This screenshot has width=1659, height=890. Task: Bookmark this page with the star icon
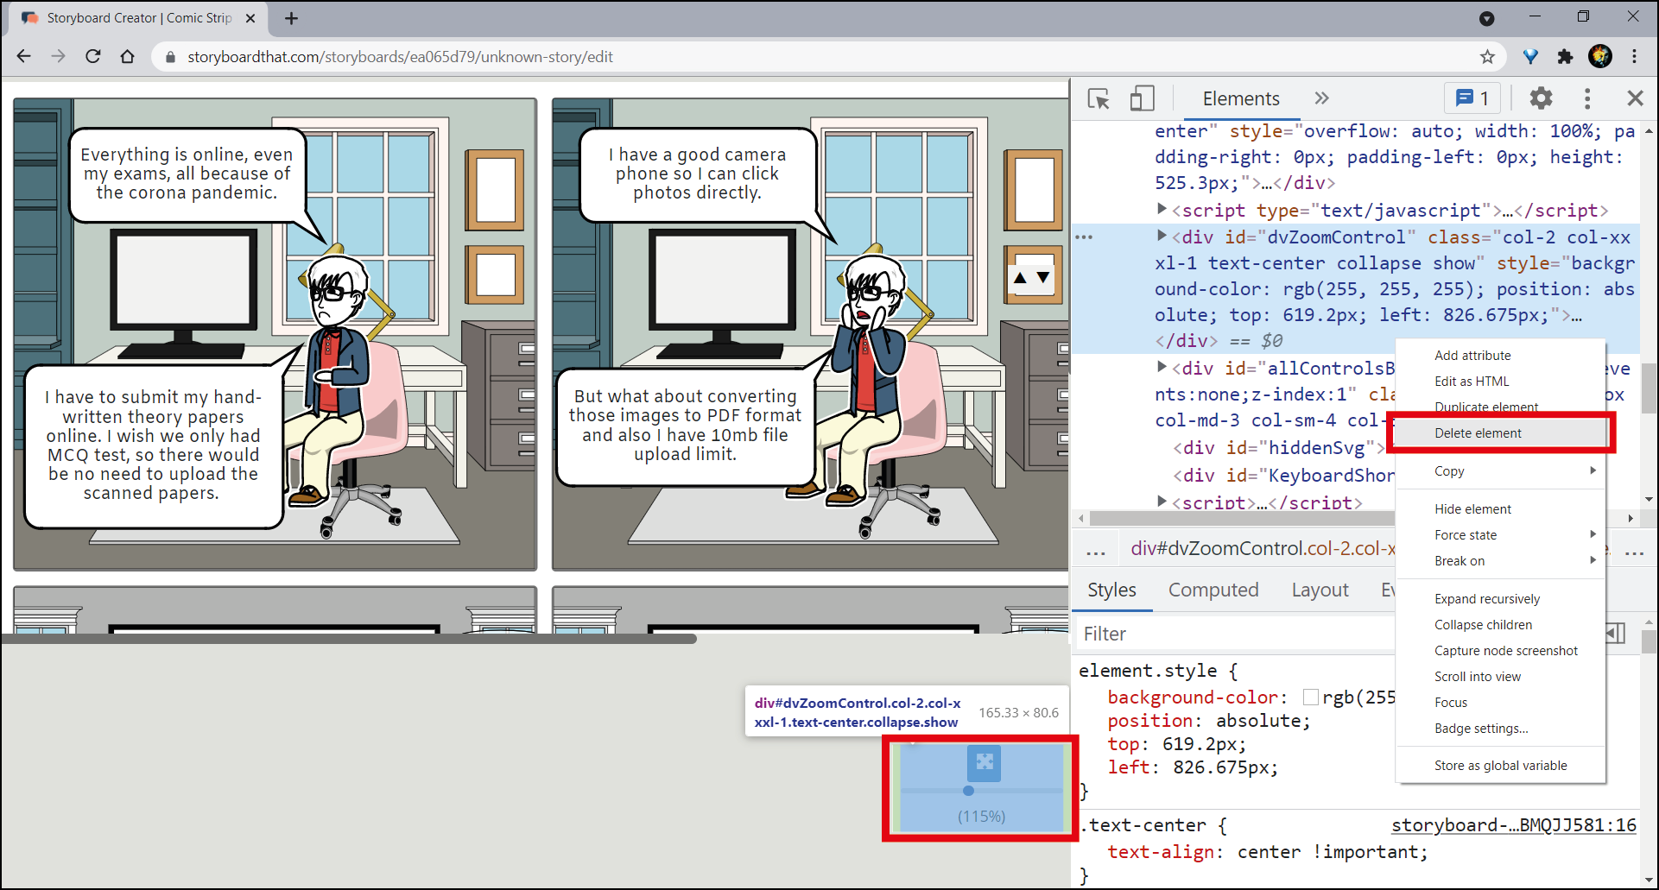pos(1487,56)
